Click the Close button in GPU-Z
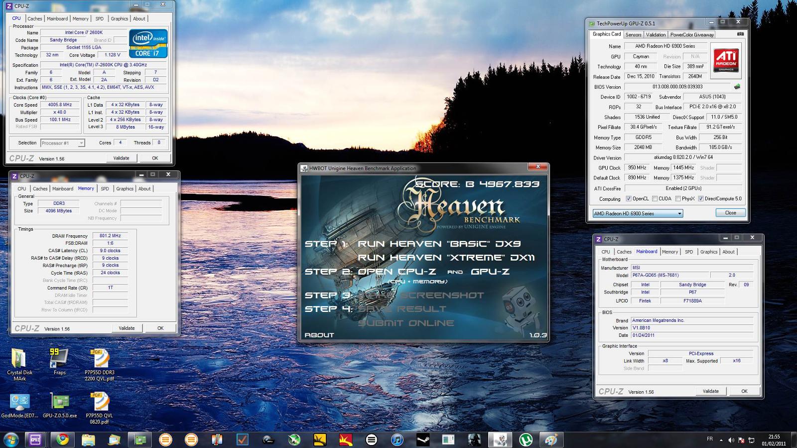 (730, 213)
